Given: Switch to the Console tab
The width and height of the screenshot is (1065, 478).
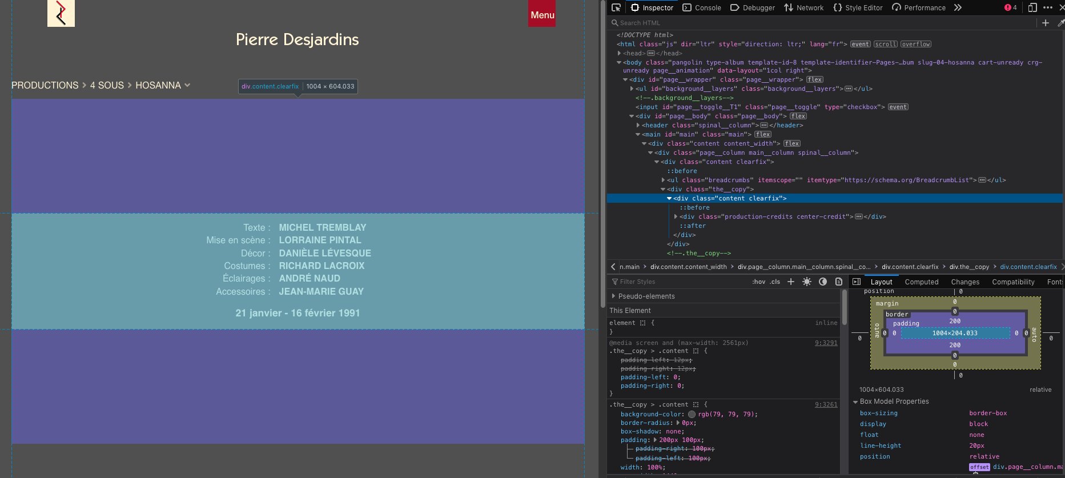Looking at the screenshot, I should (702, 7).
